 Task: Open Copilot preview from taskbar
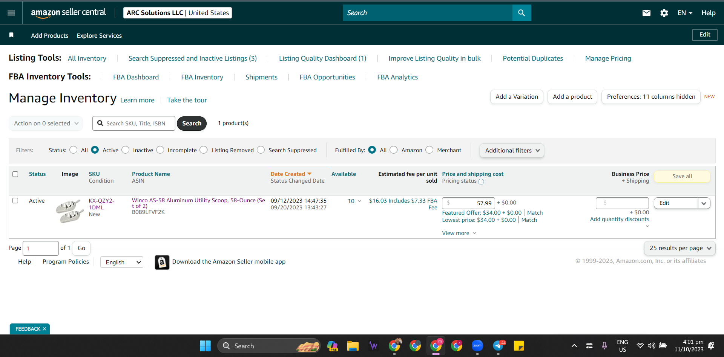coord(332,346)
